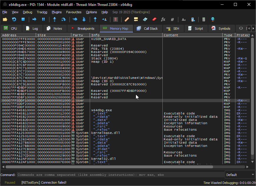
Task: Check for updates with the globe icon
Action: [213, 19]
